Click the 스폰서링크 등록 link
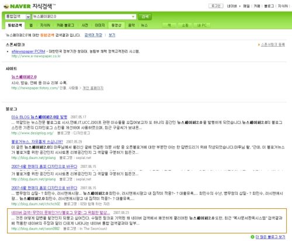This screenshot has height=241, width=292. pyautogui.click(x=273, y=44)
